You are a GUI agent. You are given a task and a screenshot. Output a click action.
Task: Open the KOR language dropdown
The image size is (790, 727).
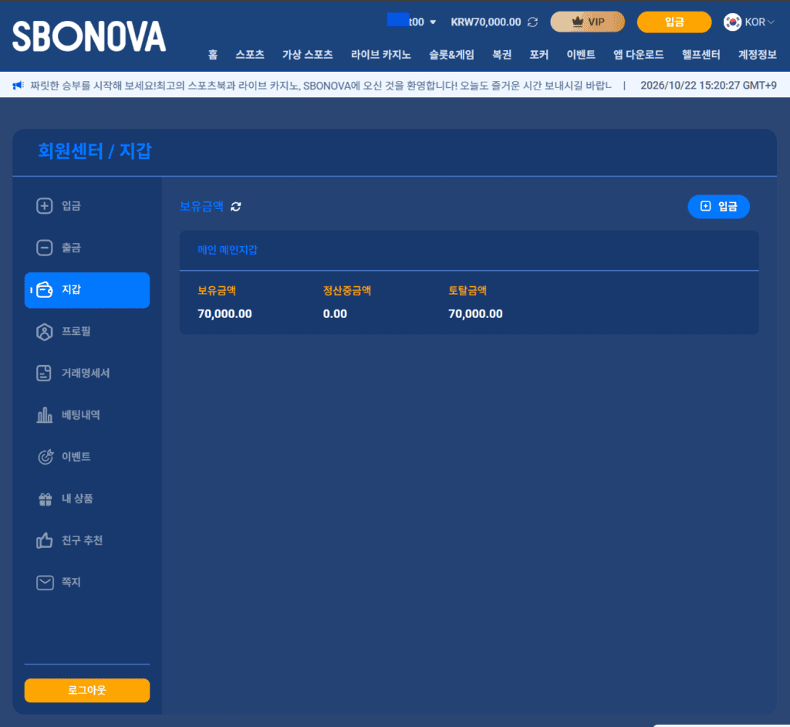click(x=760, y=22)
